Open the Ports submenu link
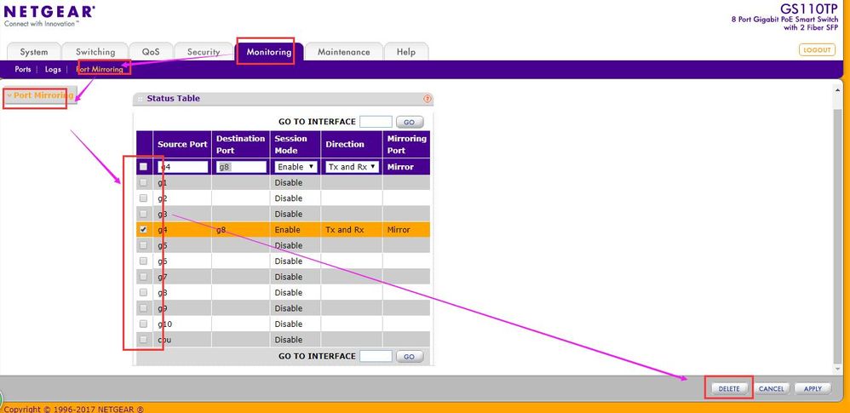This screenshot has width=850, height=413. [23, 69]
